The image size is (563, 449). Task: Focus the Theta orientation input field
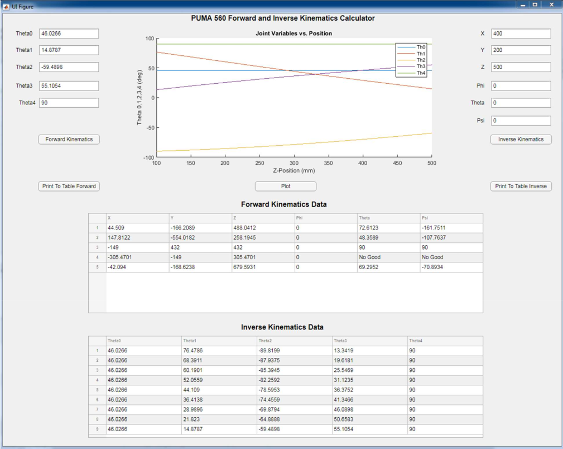pyautogui.click(x=521, y=103)
